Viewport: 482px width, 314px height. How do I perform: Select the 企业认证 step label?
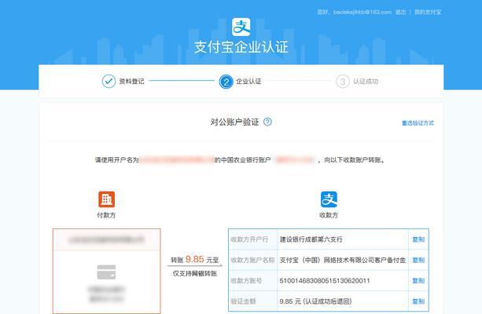[248, 82]
